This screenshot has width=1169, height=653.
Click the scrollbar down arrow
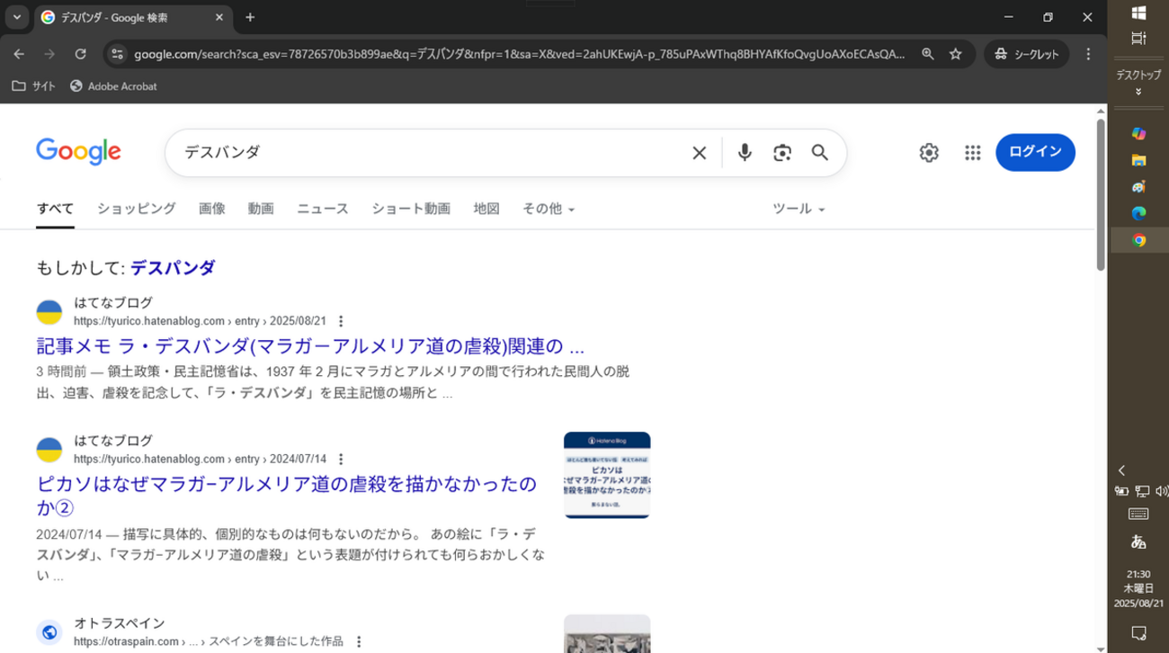tap(1101, 648)
